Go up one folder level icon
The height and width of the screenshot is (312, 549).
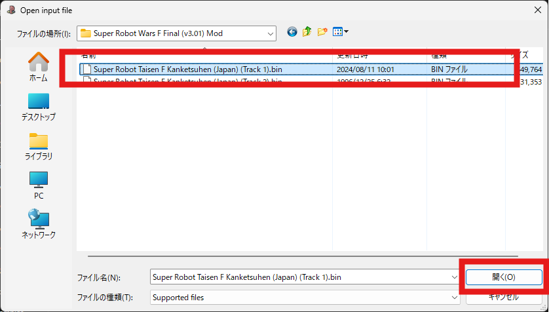[307, 32]
